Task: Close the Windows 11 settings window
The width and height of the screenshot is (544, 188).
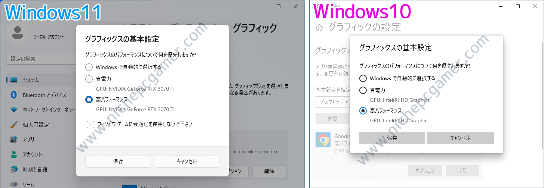Action: click(296, 6)
